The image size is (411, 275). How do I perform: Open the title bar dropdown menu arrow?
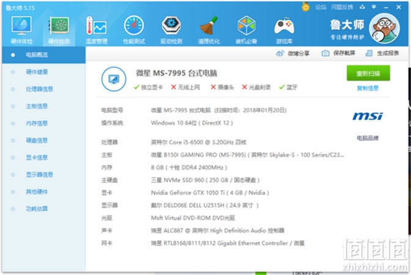(x=374, y=7)
